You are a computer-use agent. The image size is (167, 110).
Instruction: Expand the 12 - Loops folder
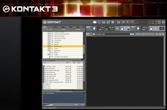click(48, 48)
